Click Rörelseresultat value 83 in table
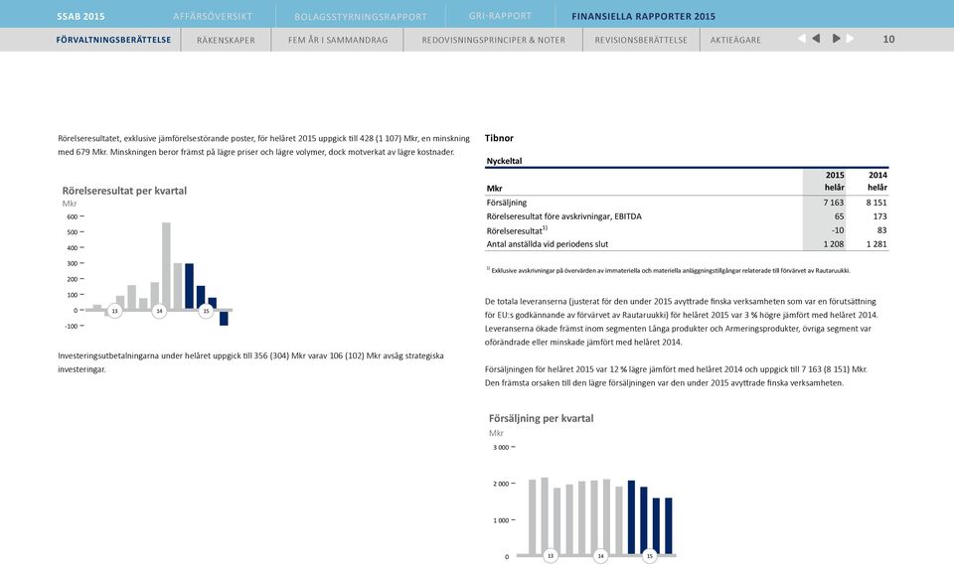The height and width of the screenshot is (565, 954). [881, 230]
